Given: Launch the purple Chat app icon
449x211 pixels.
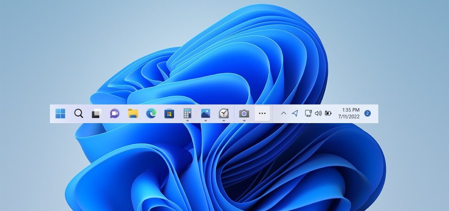Looking at the screenshot, I should coord(115,114).
